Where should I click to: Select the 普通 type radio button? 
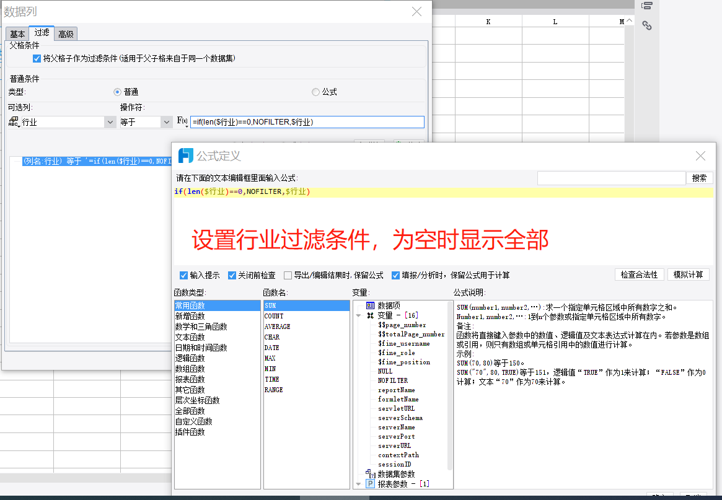pyautogui.click(x=117, y=92)
